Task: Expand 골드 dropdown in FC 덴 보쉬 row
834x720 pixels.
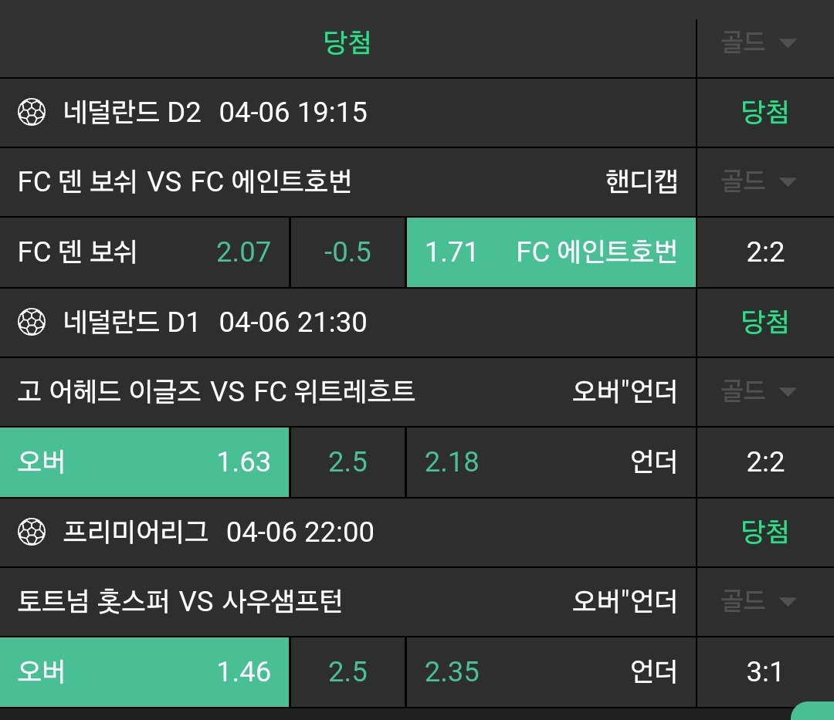Action: coord(758,182)
